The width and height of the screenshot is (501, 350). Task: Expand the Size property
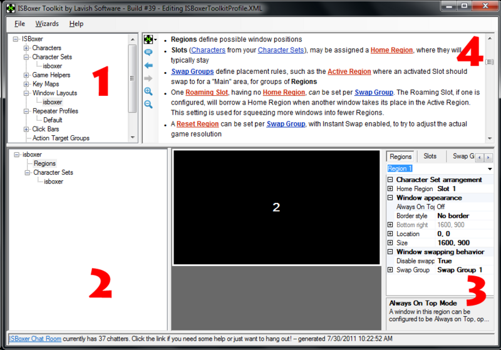click(x=390, y=243)
